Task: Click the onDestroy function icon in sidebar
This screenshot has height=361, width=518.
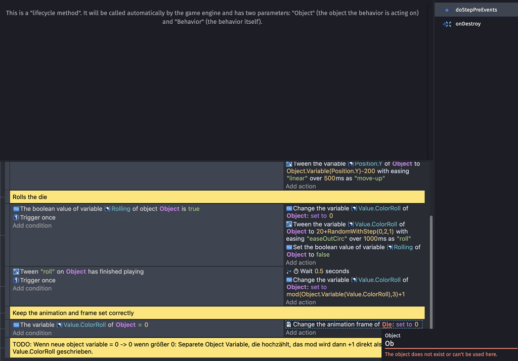Action: click(448, 24)
